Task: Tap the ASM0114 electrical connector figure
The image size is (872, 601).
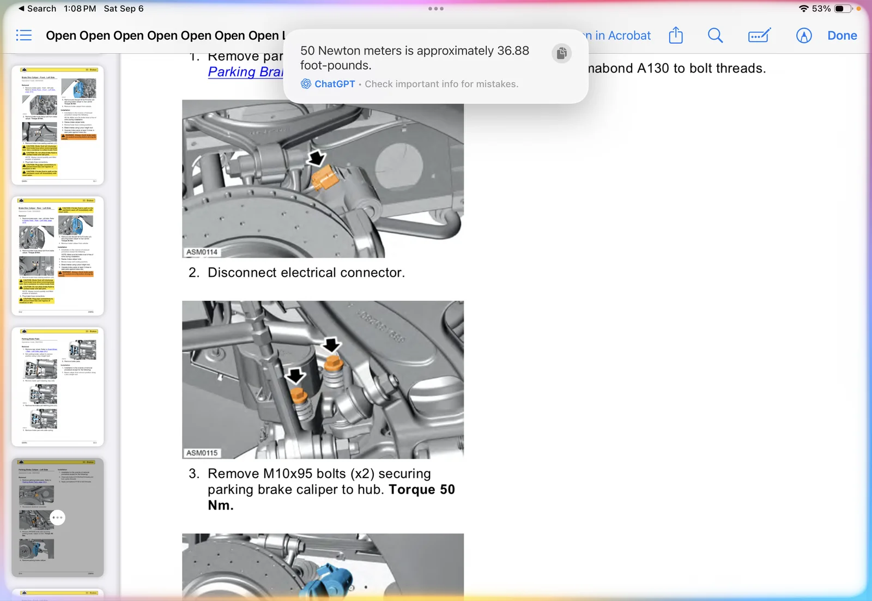Action: coord(323,179)
